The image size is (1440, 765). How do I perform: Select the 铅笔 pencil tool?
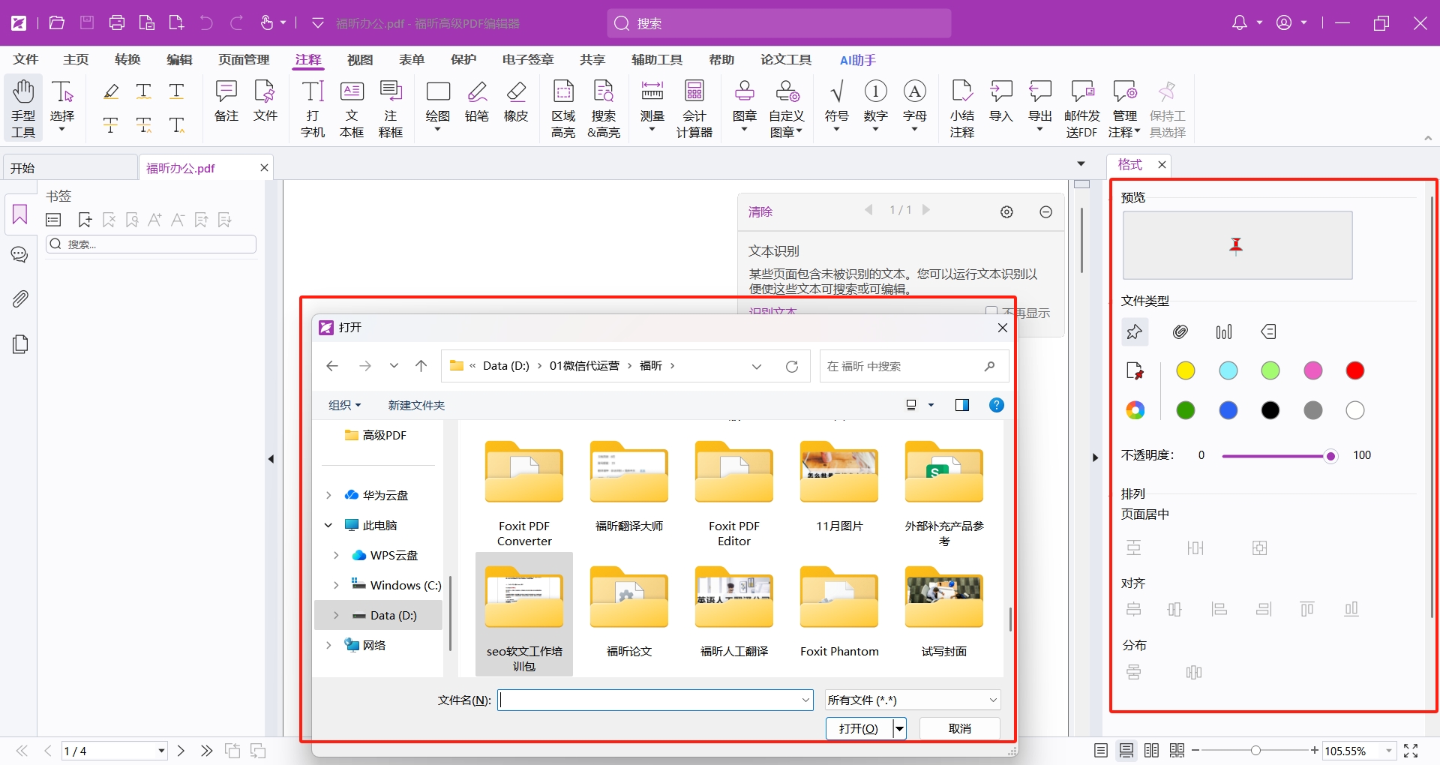[476, 103]
